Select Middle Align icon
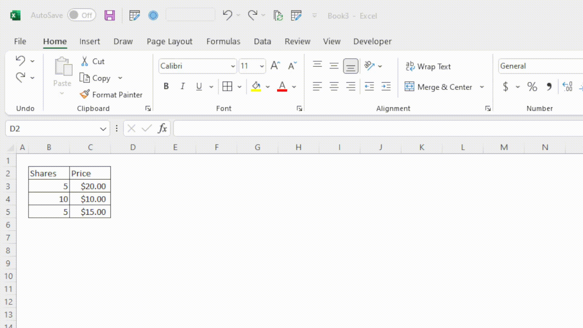Screen dimensions: 583x328 tap(334, 66)
